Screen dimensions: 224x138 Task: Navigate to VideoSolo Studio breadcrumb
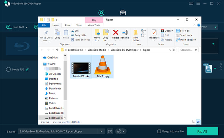[97, 50]
